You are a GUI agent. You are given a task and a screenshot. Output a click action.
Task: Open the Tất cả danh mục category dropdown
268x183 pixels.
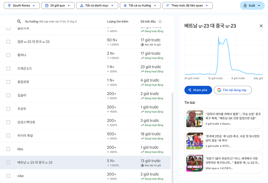coord(97,6)
